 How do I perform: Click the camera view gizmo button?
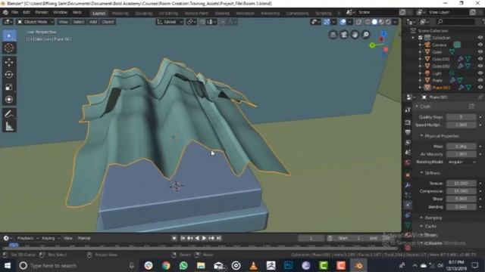pyautogui.click(x=344, y=35)
